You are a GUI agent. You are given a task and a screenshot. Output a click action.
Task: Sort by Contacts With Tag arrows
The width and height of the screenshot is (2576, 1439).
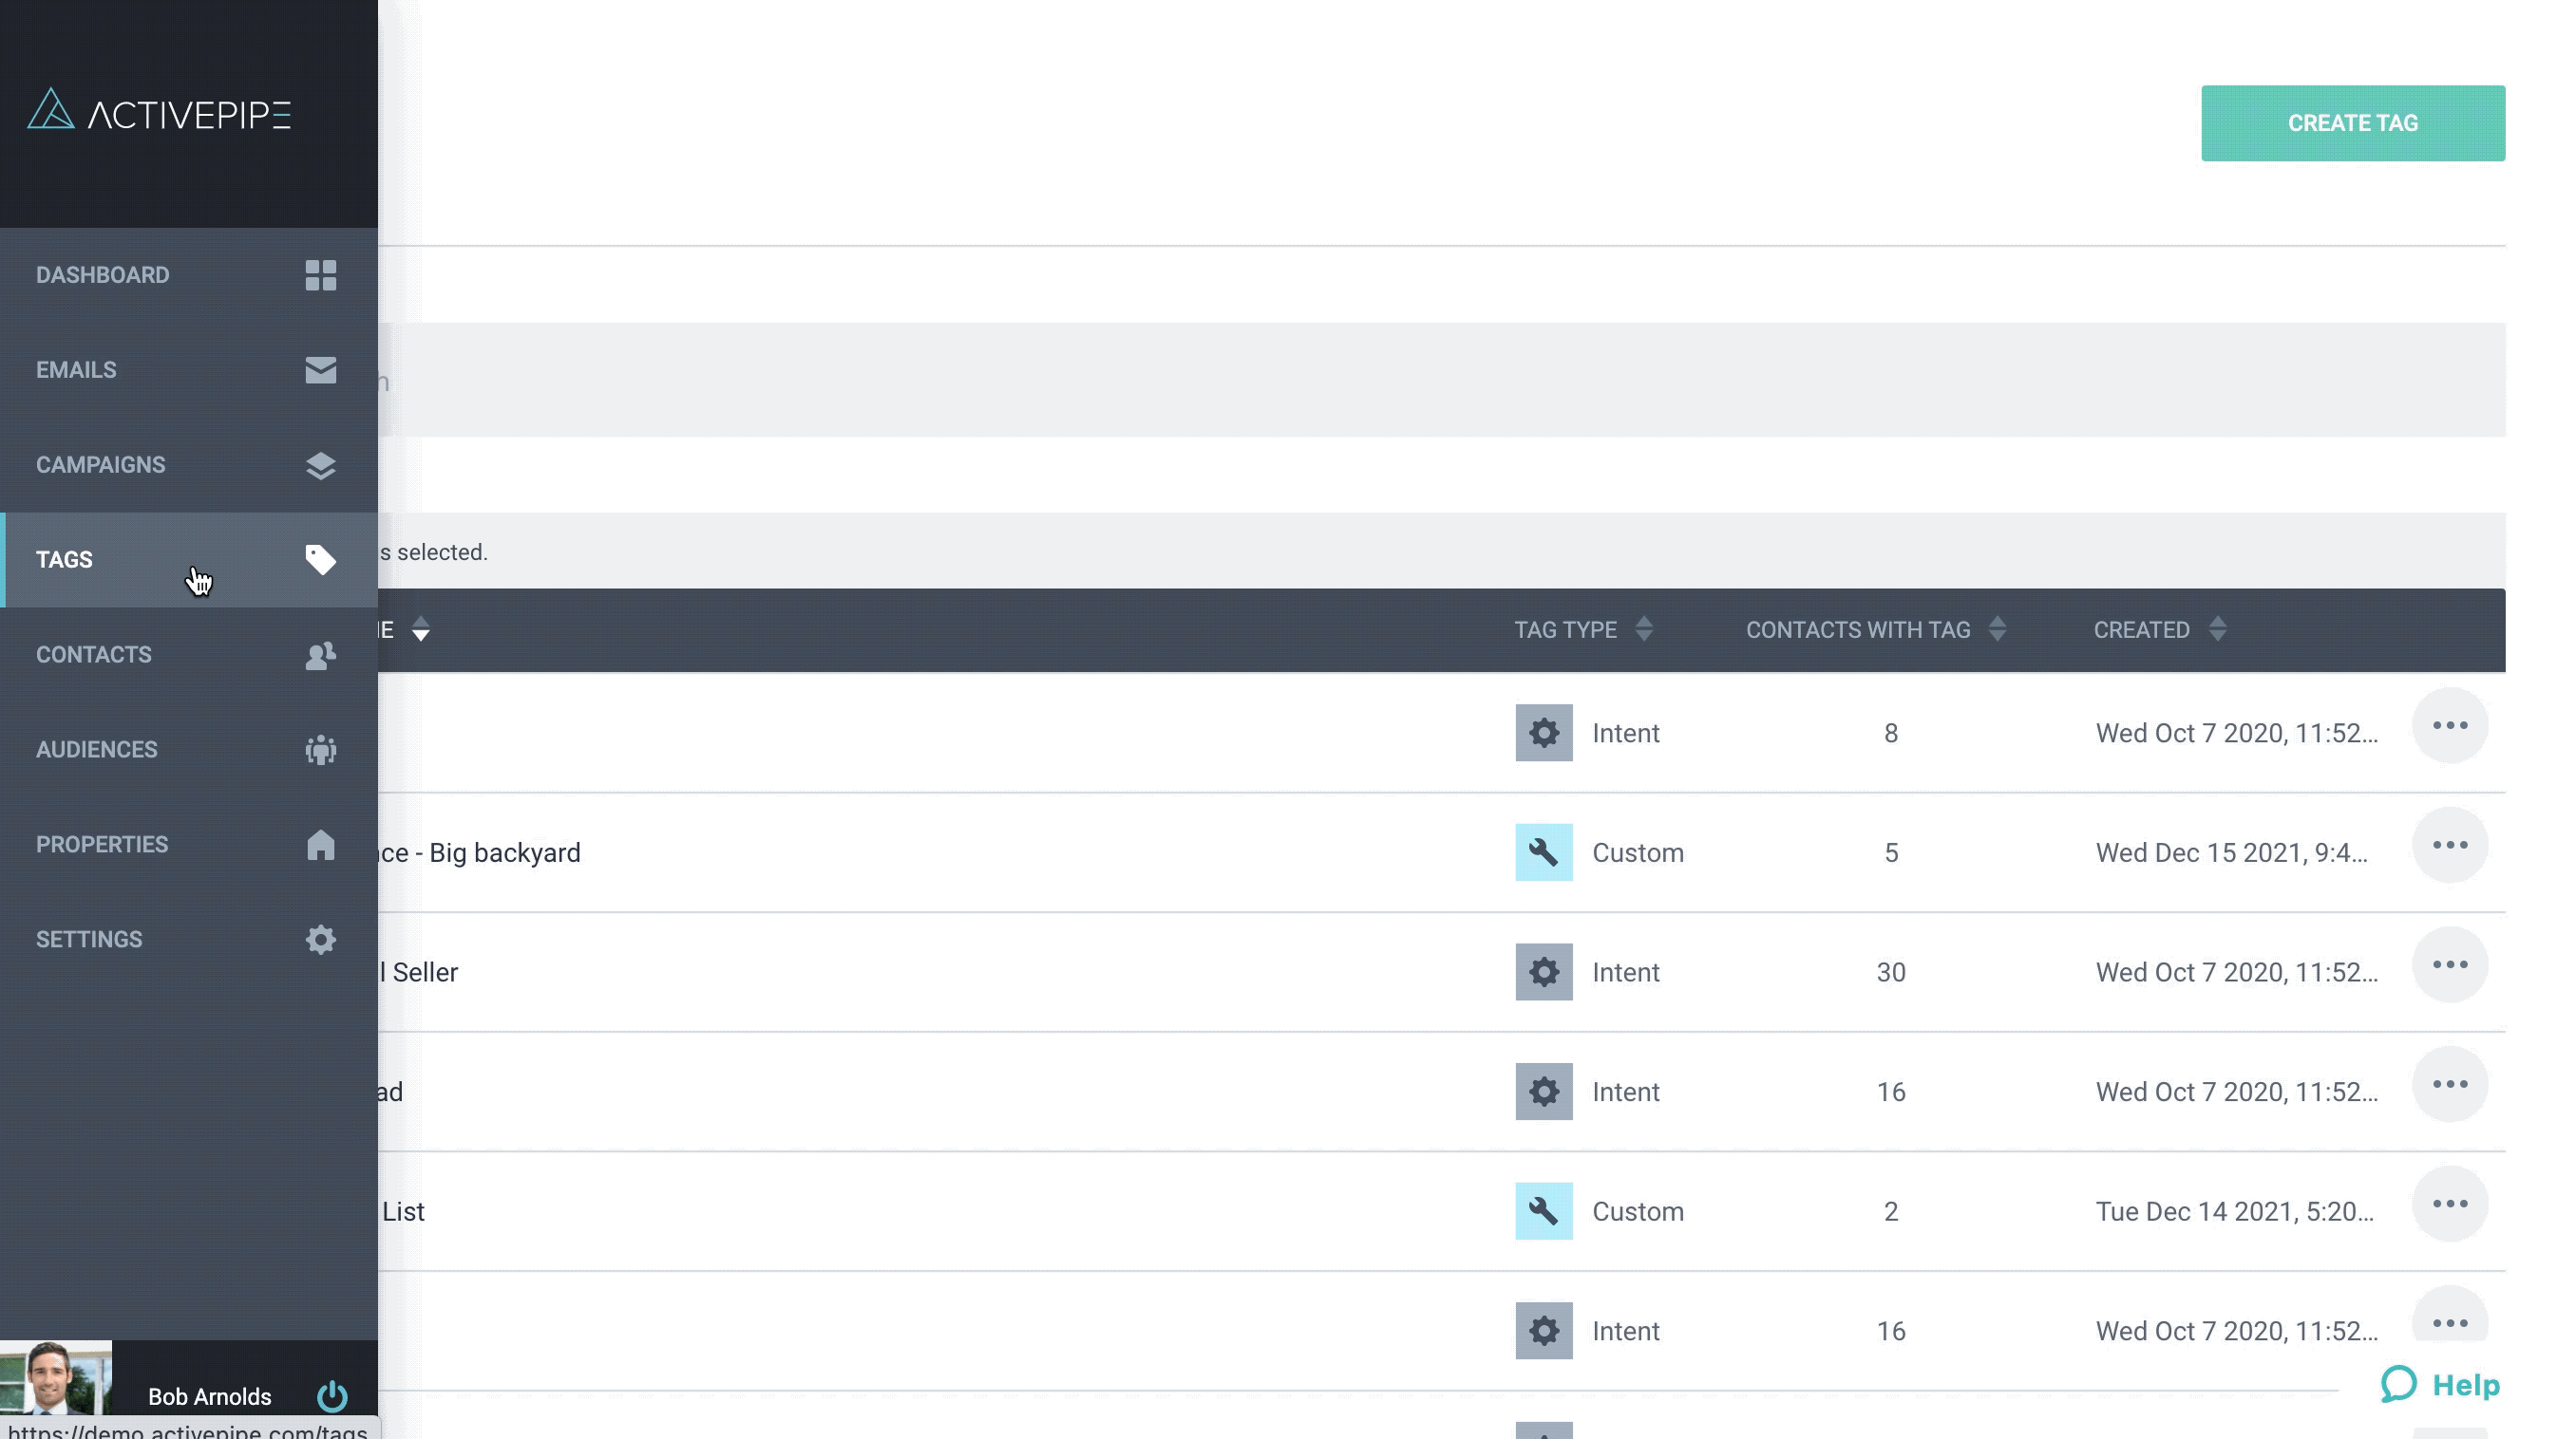1997,629
